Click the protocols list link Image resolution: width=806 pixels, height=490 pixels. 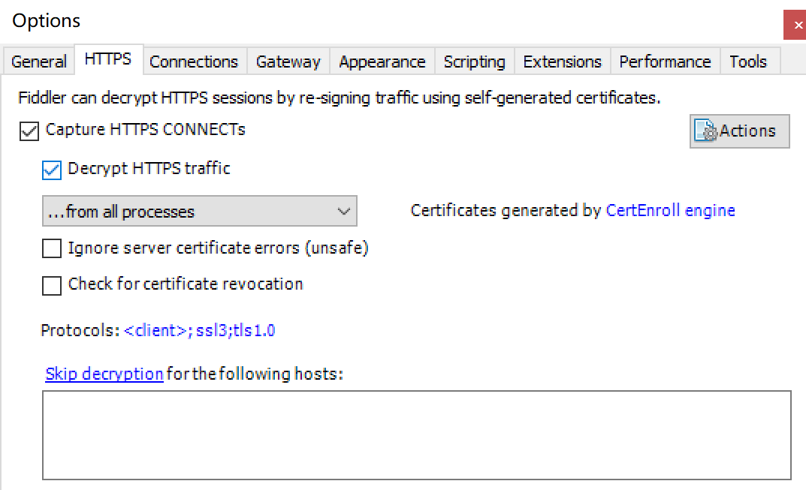[x=200, y=330]
